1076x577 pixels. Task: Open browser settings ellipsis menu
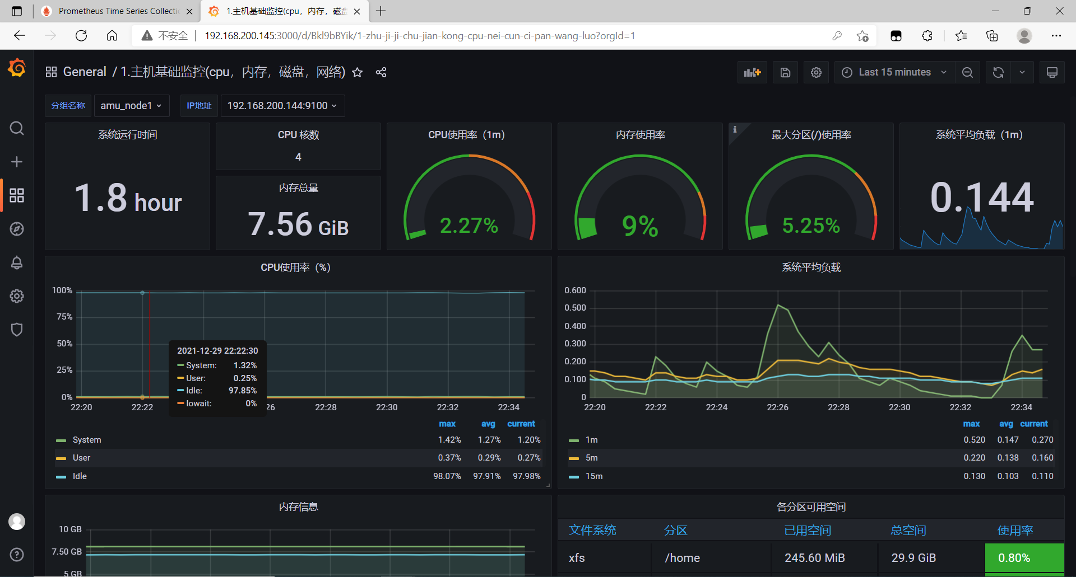[1056, 36]
